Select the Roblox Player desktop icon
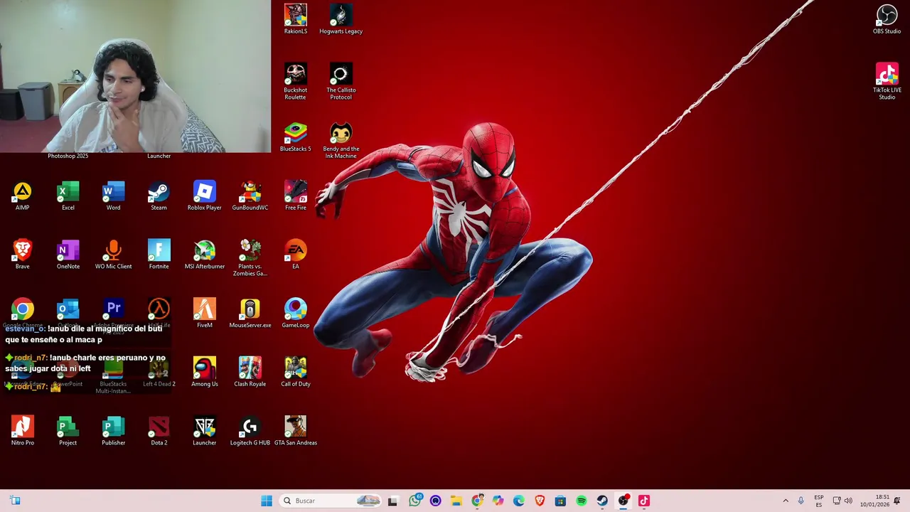Screen dimensions: 910x512 point(204,196)
